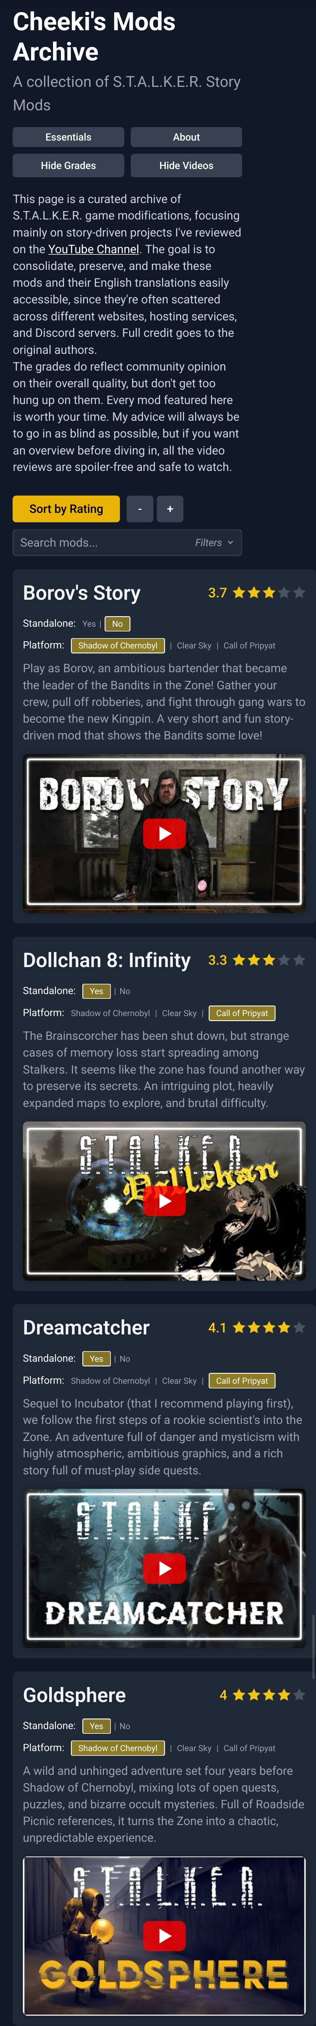Expand the Filters dropdown
The image size is (316, 2026).
(214, 543)
